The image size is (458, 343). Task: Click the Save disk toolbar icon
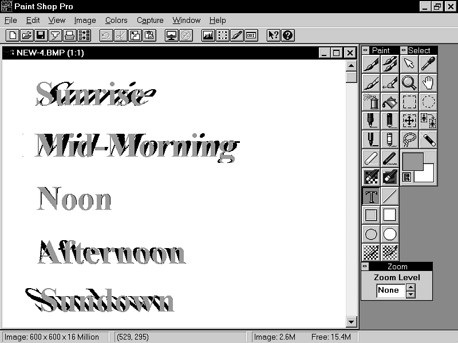point(41,35)
